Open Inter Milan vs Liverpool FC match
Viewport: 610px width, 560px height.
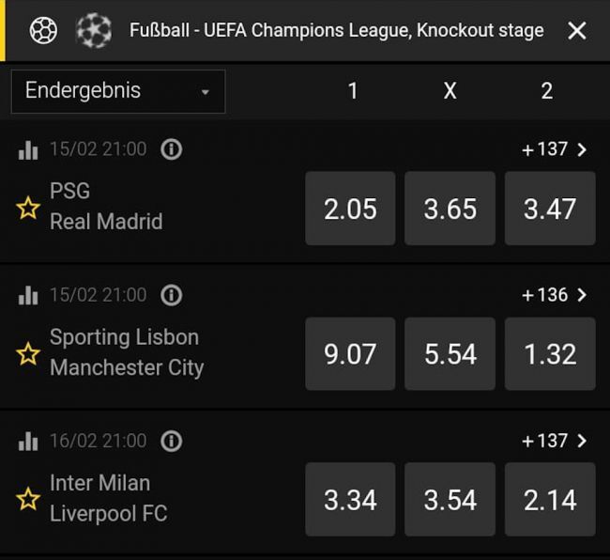tap(108, 498)
